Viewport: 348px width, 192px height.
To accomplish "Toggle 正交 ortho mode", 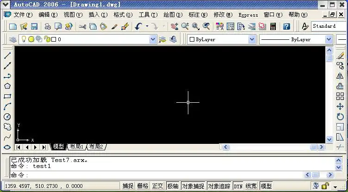I will pyautogui.click(x=157, y=186).
